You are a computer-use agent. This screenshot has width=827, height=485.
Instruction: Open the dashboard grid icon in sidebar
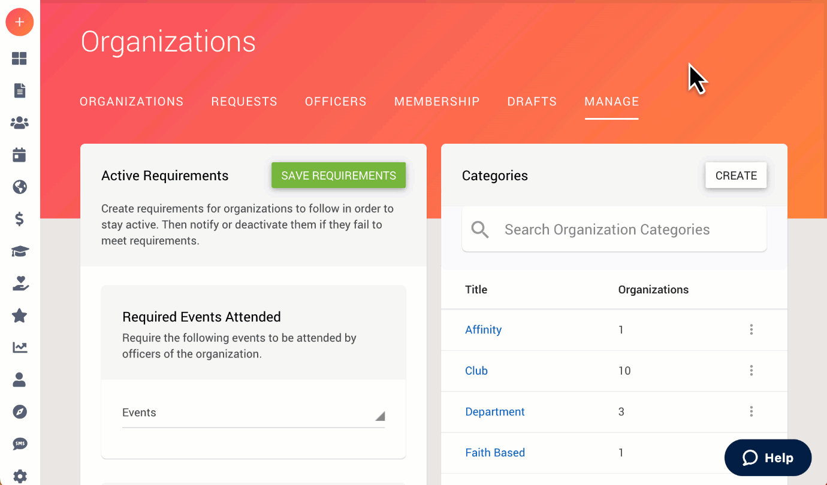point(20,59)
